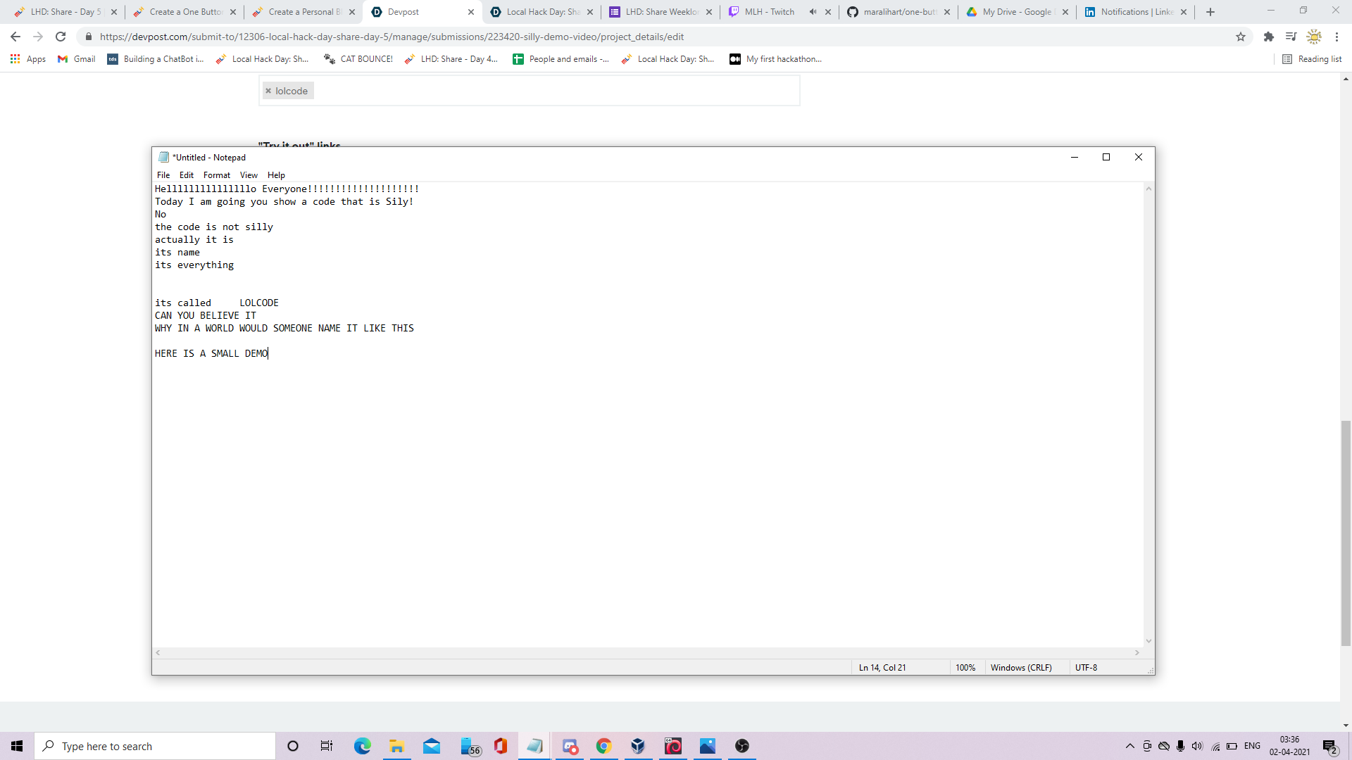The width and height of the screenshot is (1352, 760).
Task: Remove the lolcode tag
Action: point(268,91)
